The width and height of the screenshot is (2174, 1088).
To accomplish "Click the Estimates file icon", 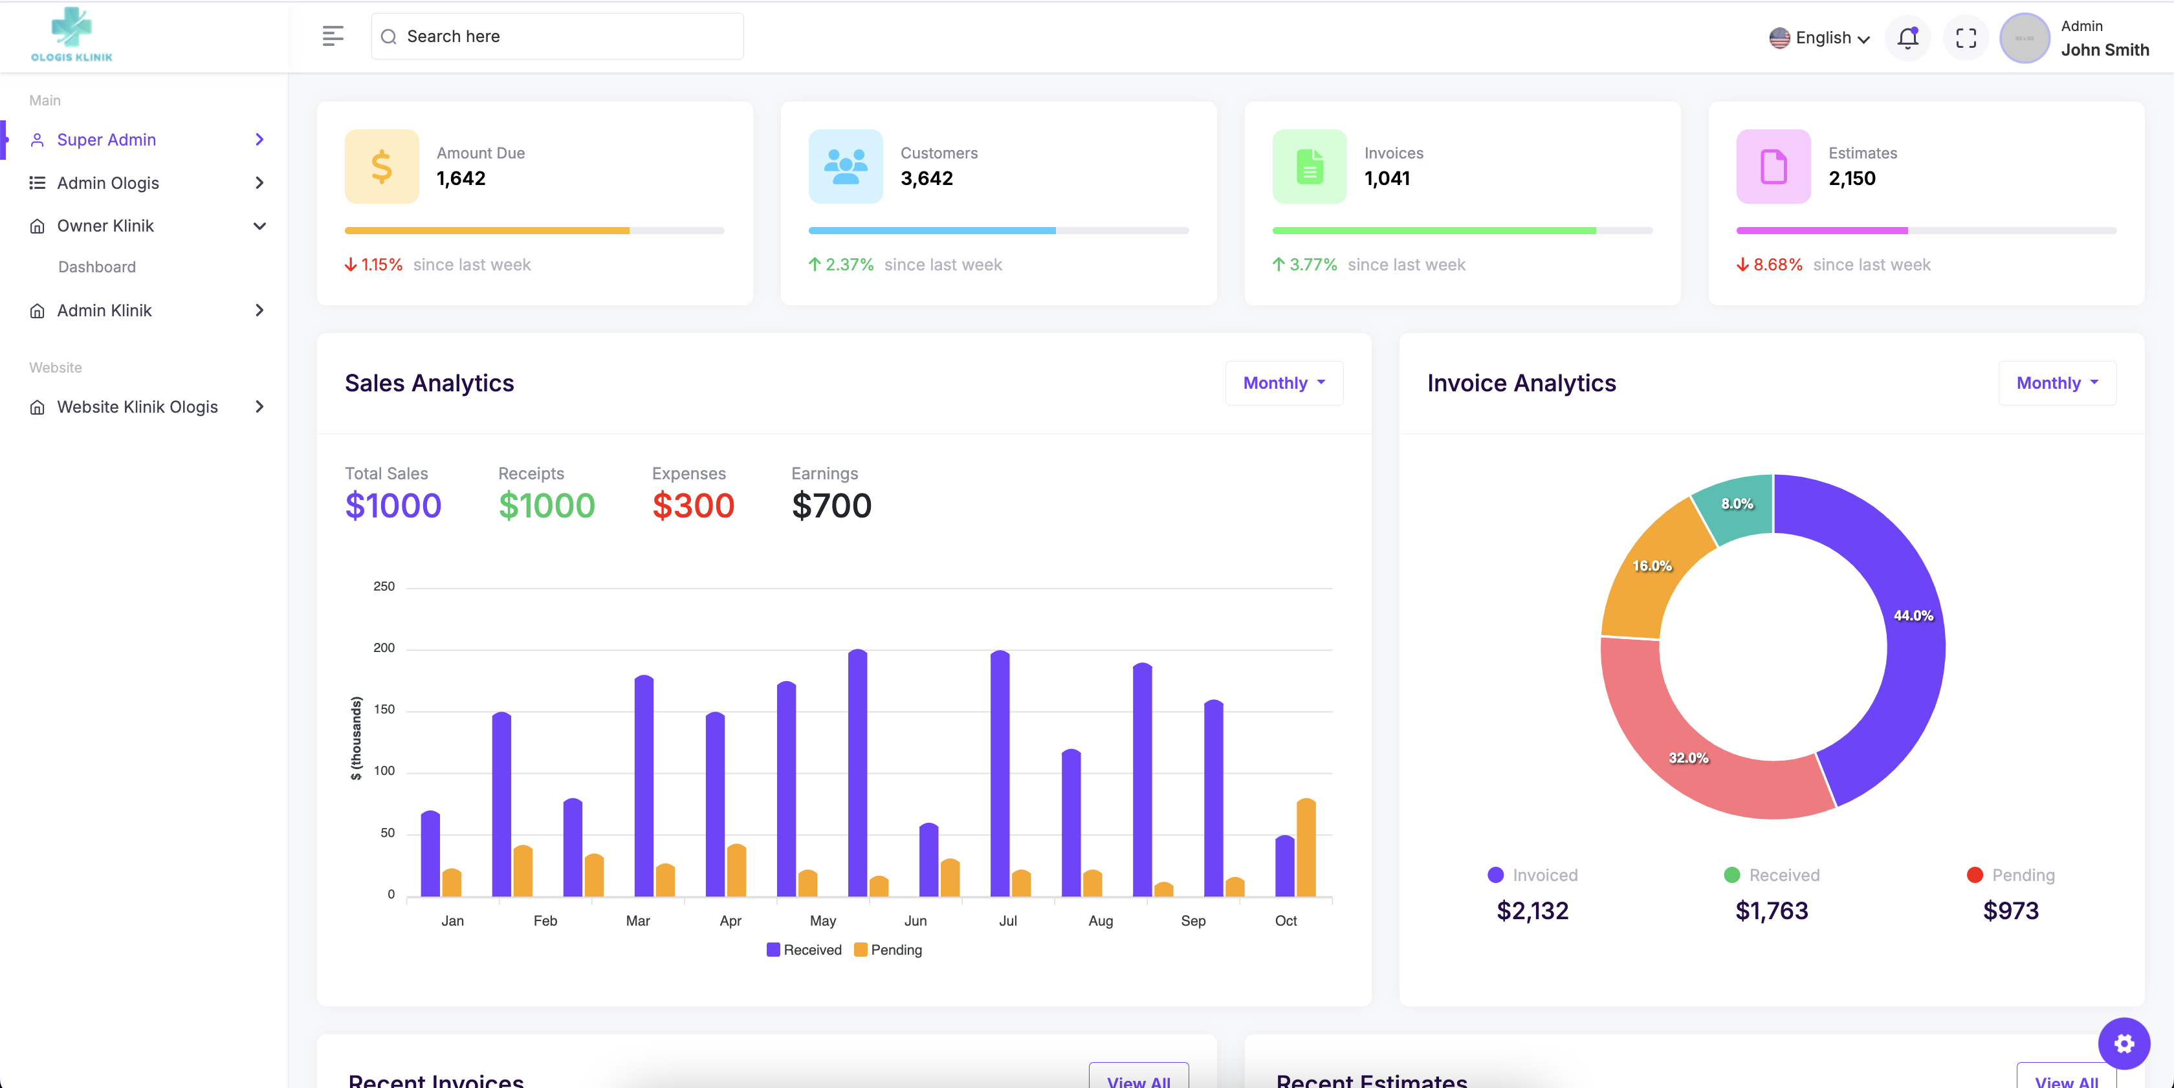I will click(1773, 166).
